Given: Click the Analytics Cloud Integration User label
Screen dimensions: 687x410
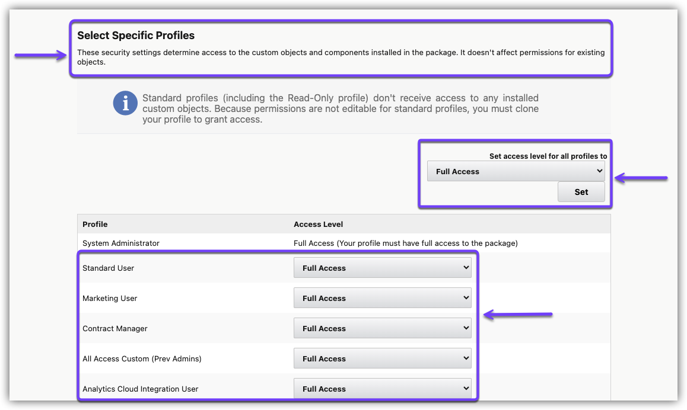Looking at the screenshot, I should click(141, 389).
